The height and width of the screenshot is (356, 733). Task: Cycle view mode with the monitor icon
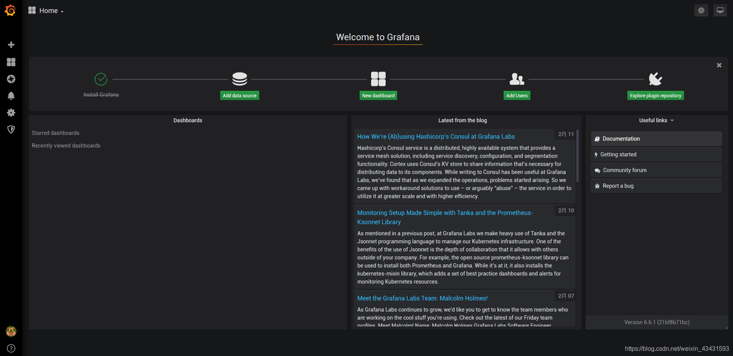(x=720, y=10)
